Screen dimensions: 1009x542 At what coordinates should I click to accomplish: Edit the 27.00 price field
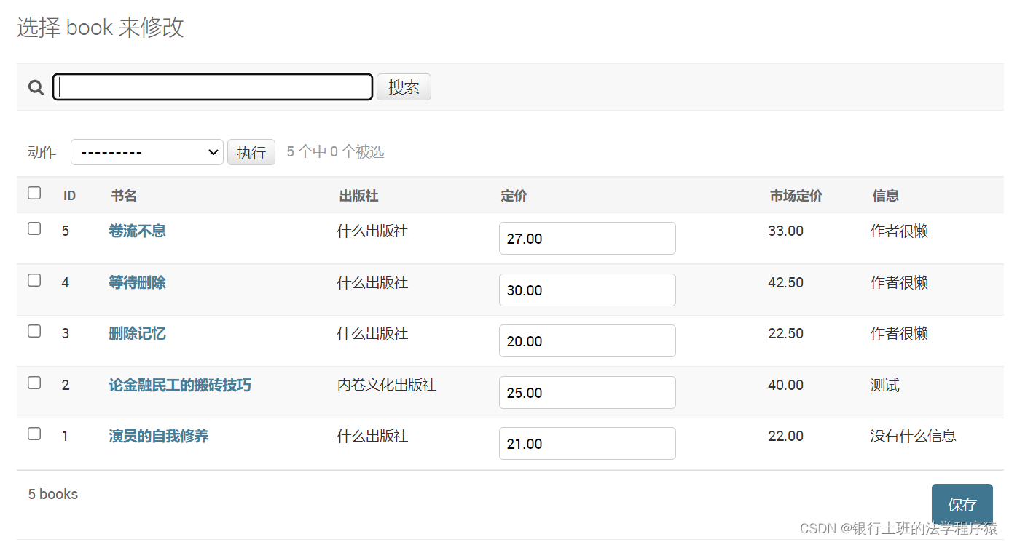pos(587,239)
